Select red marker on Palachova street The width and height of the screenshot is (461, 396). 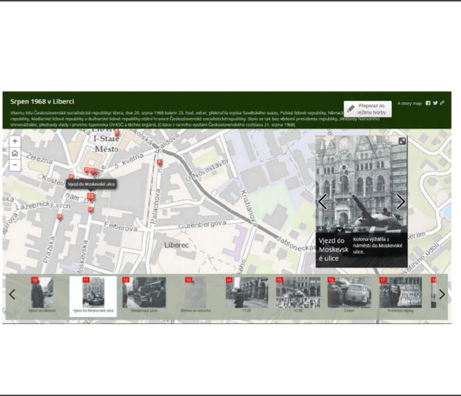coord(160,162)
